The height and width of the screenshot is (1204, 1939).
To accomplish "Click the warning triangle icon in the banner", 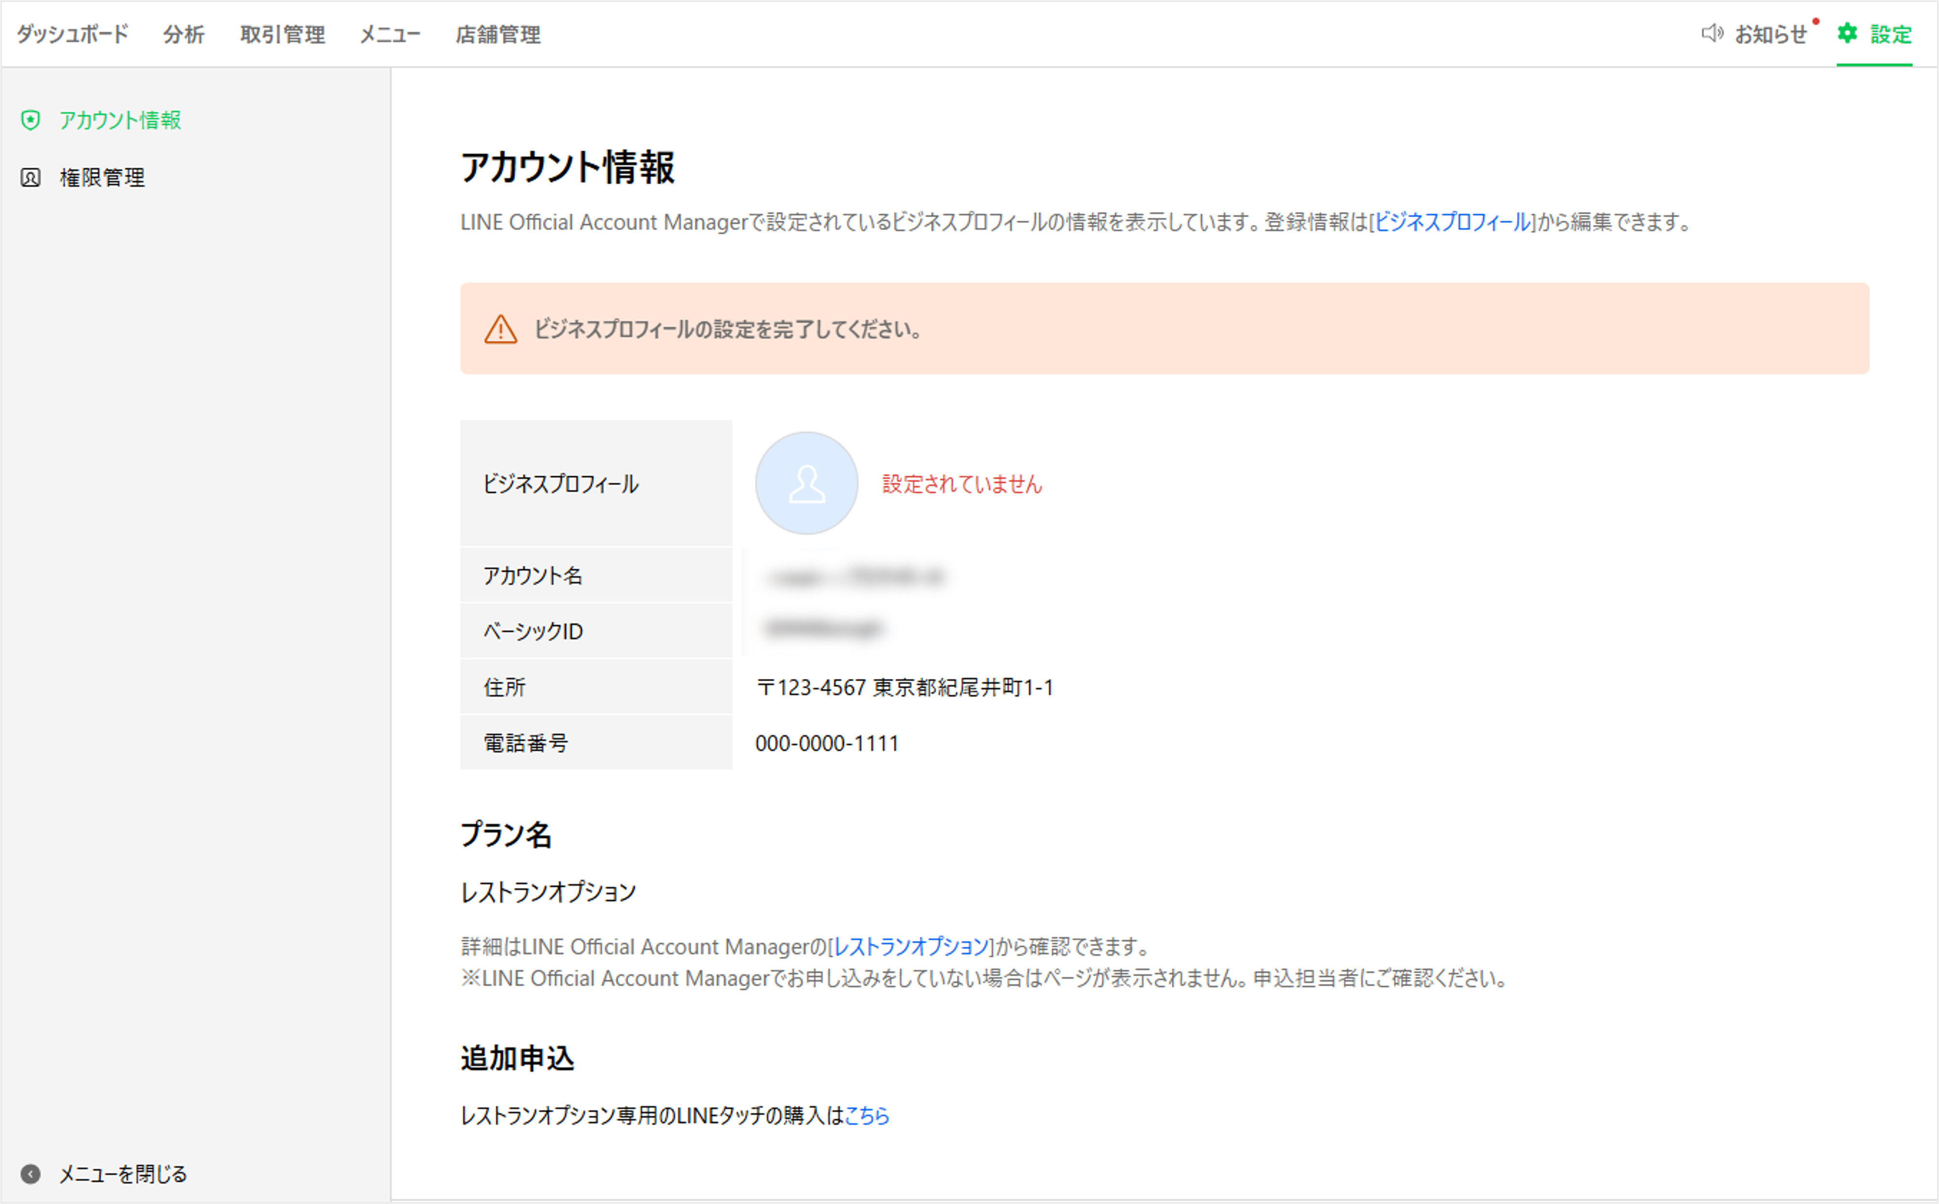I will tap(501, 329).
